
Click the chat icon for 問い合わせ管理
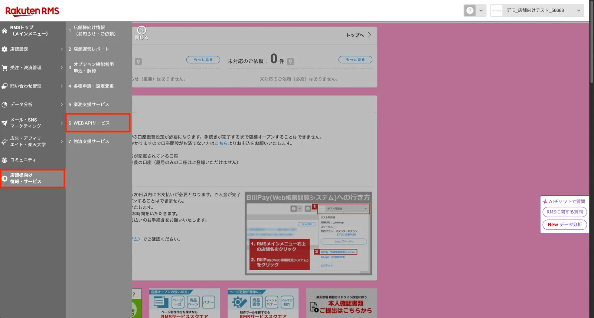click(x=4, y=86)
